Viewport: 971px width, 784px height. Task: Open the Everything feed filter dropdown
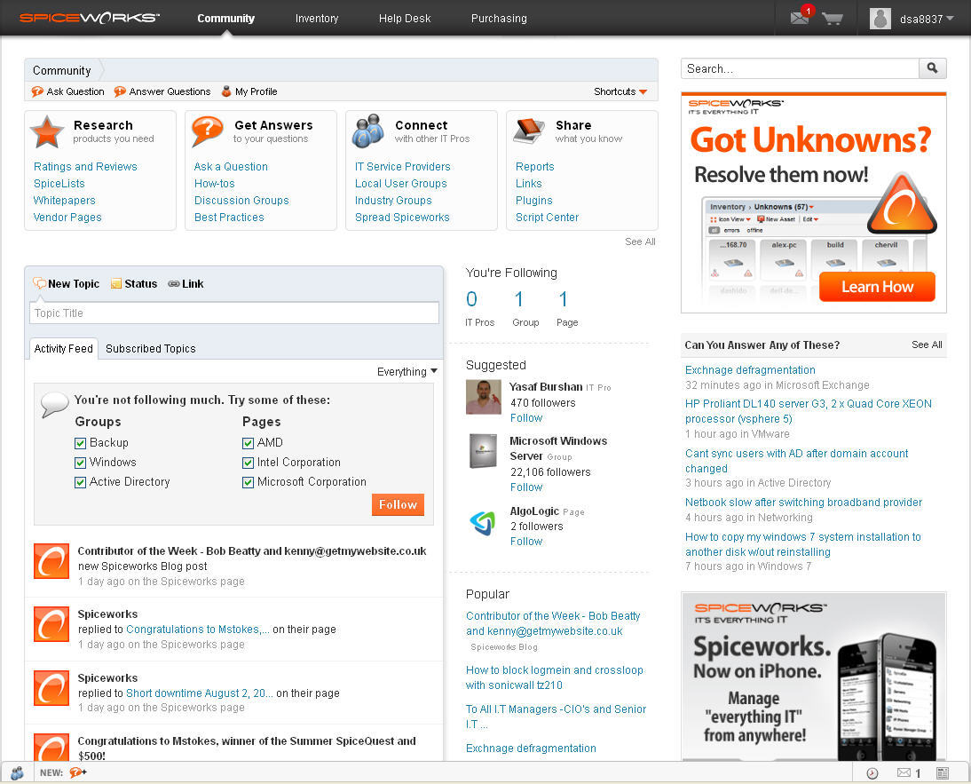(405, 371)
